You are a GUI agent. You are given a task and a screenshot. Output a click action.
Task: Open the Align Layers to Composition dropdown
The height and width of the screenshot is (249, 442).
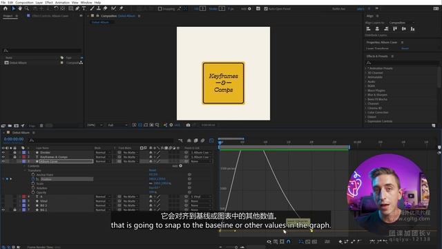[x=401, y=23]
